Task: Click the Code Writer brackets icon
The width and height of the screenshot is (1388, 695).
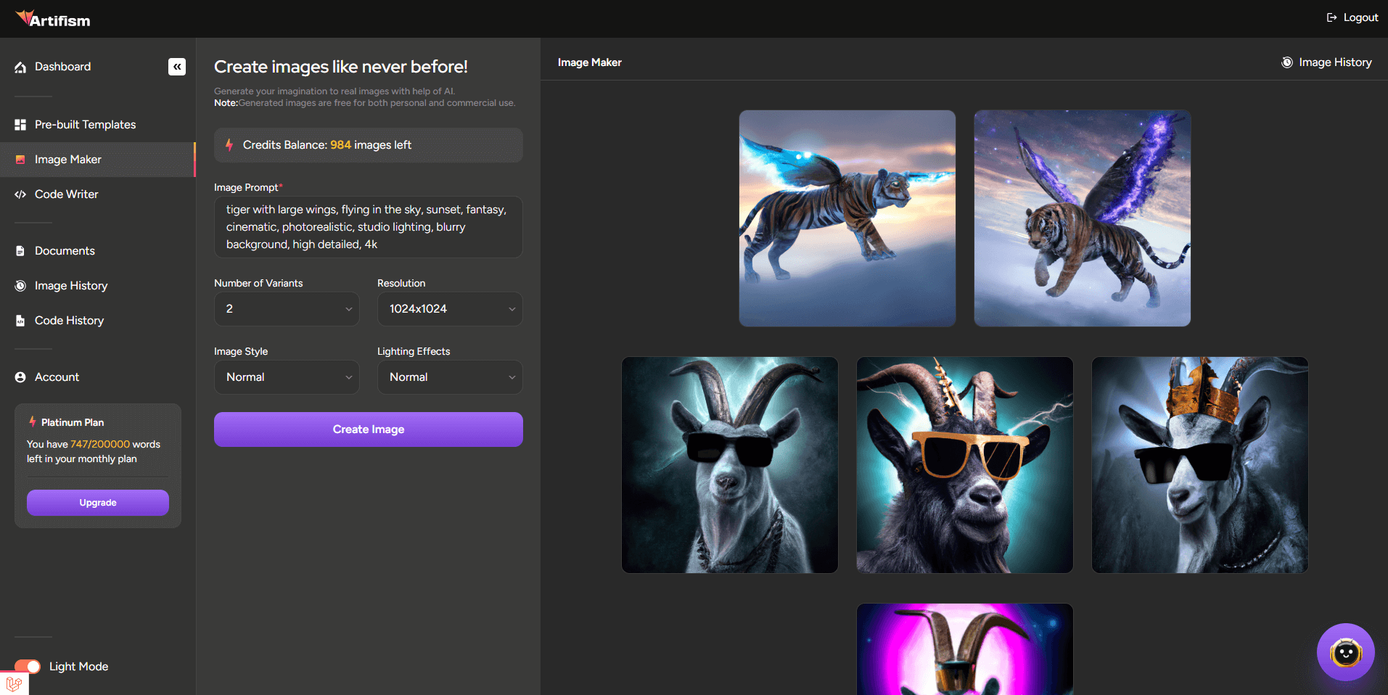Action: click(20, 194)
